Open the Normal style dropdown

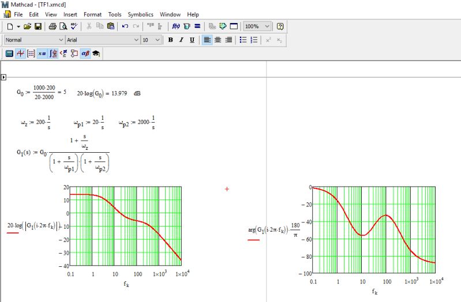[34, 40]
